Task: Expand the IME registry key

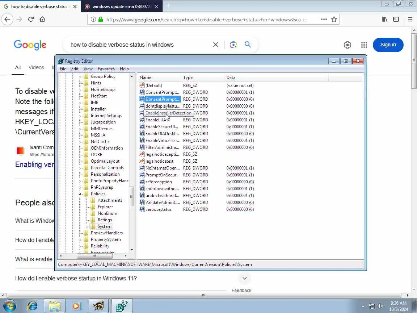Action: (x=80, y=103)
